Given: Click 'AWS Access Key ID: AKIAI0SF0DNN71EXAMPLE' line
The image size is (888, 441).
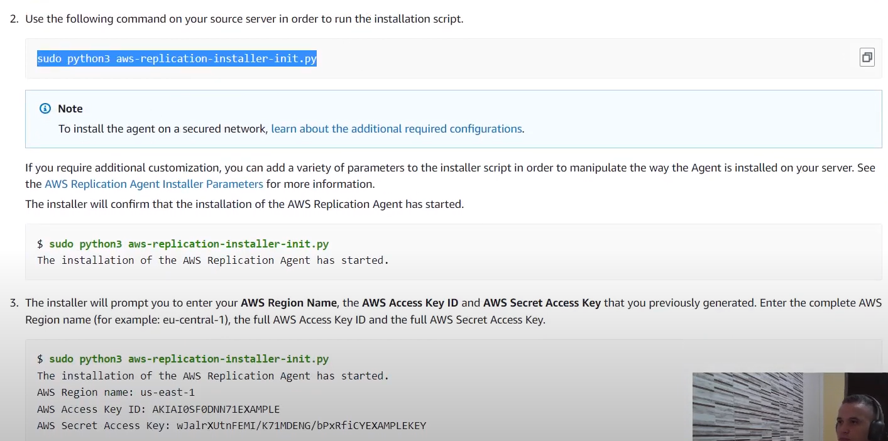Looking at the screenshot, I should click(x=158, y=409).
